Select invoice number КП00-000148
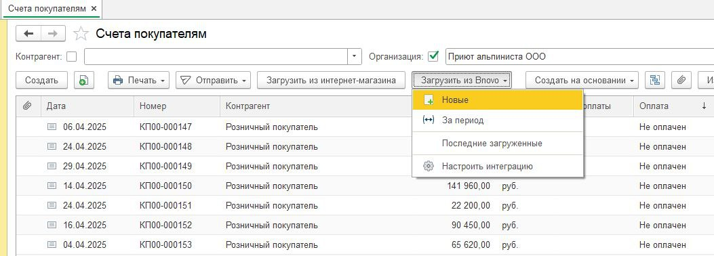This screenshot has width=714, height=256. point(165,147)
